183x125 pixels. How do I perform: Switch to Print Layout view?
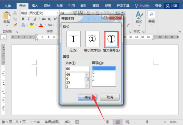point(118,122)
